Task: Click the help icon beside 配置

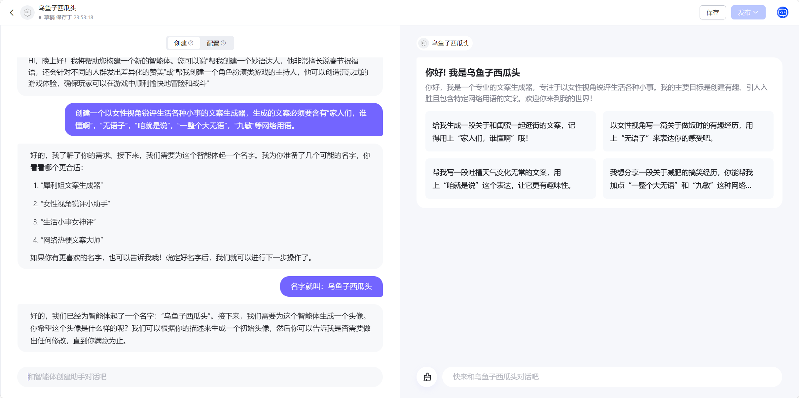Action: pyautogui.click(x=223, y=43)
